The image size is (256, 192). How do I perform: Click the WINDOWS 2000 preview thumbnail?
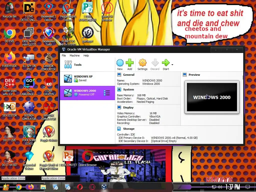(x=212, y=97)
